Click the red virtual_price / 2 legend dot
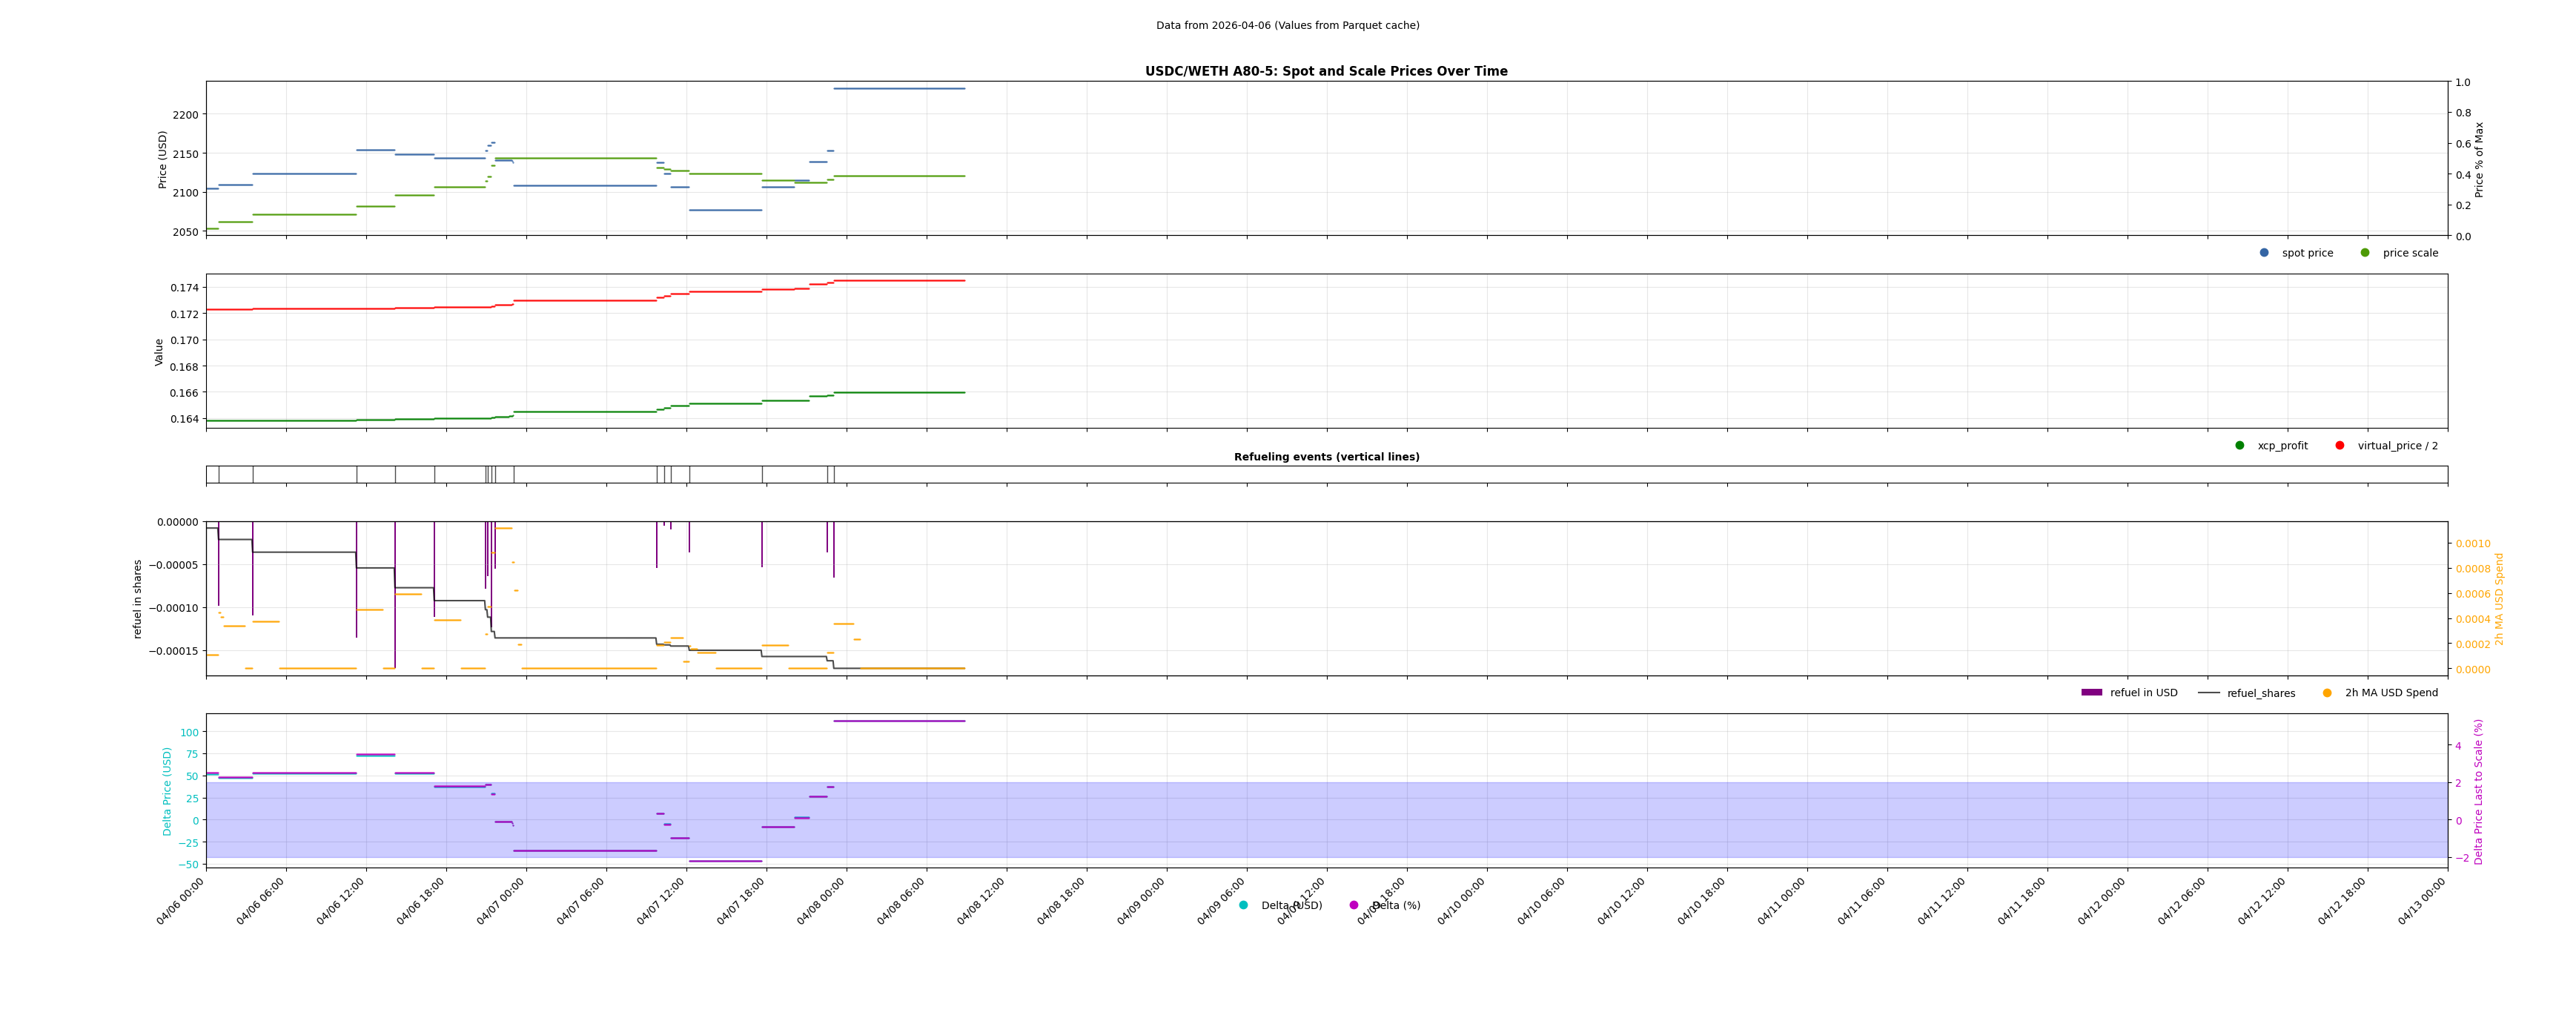This screenshot has width=2576, height=1021. coord(2340,446)
